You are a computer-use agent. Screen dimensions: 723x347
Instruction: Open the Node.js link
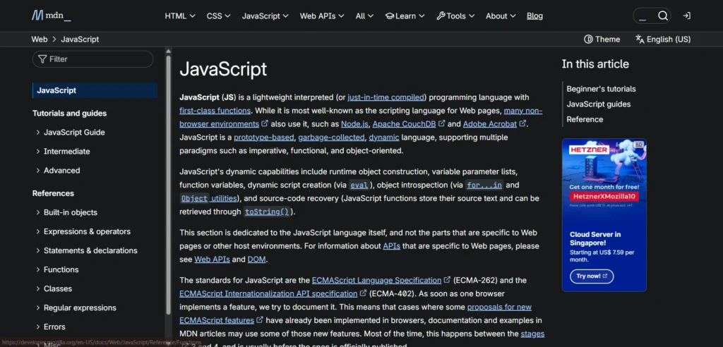tap(354, 124)
